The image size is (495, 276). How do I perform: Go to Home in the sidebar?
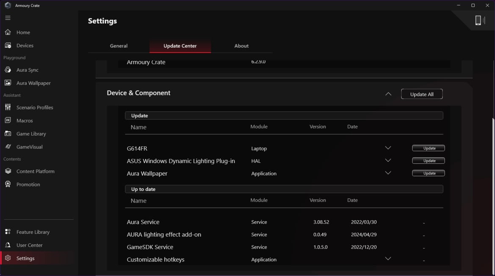(23, 33)
